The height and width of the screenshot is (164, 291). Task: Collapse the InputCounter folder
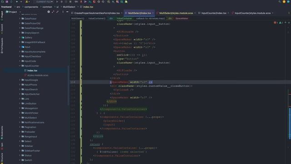20,66
